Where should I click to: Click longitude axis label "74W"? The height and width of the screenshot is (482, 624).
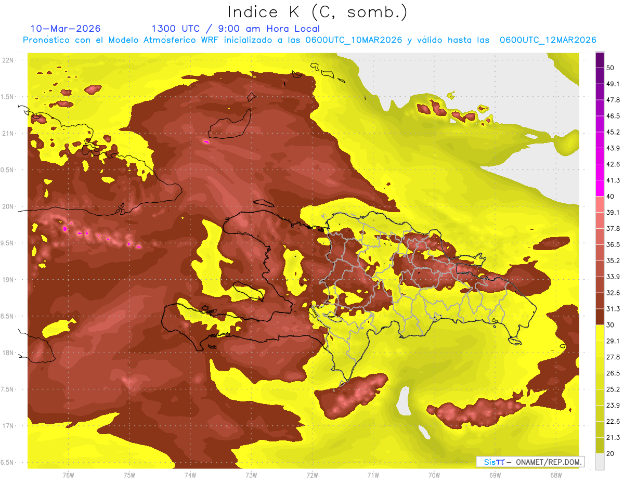pos(190,475)
